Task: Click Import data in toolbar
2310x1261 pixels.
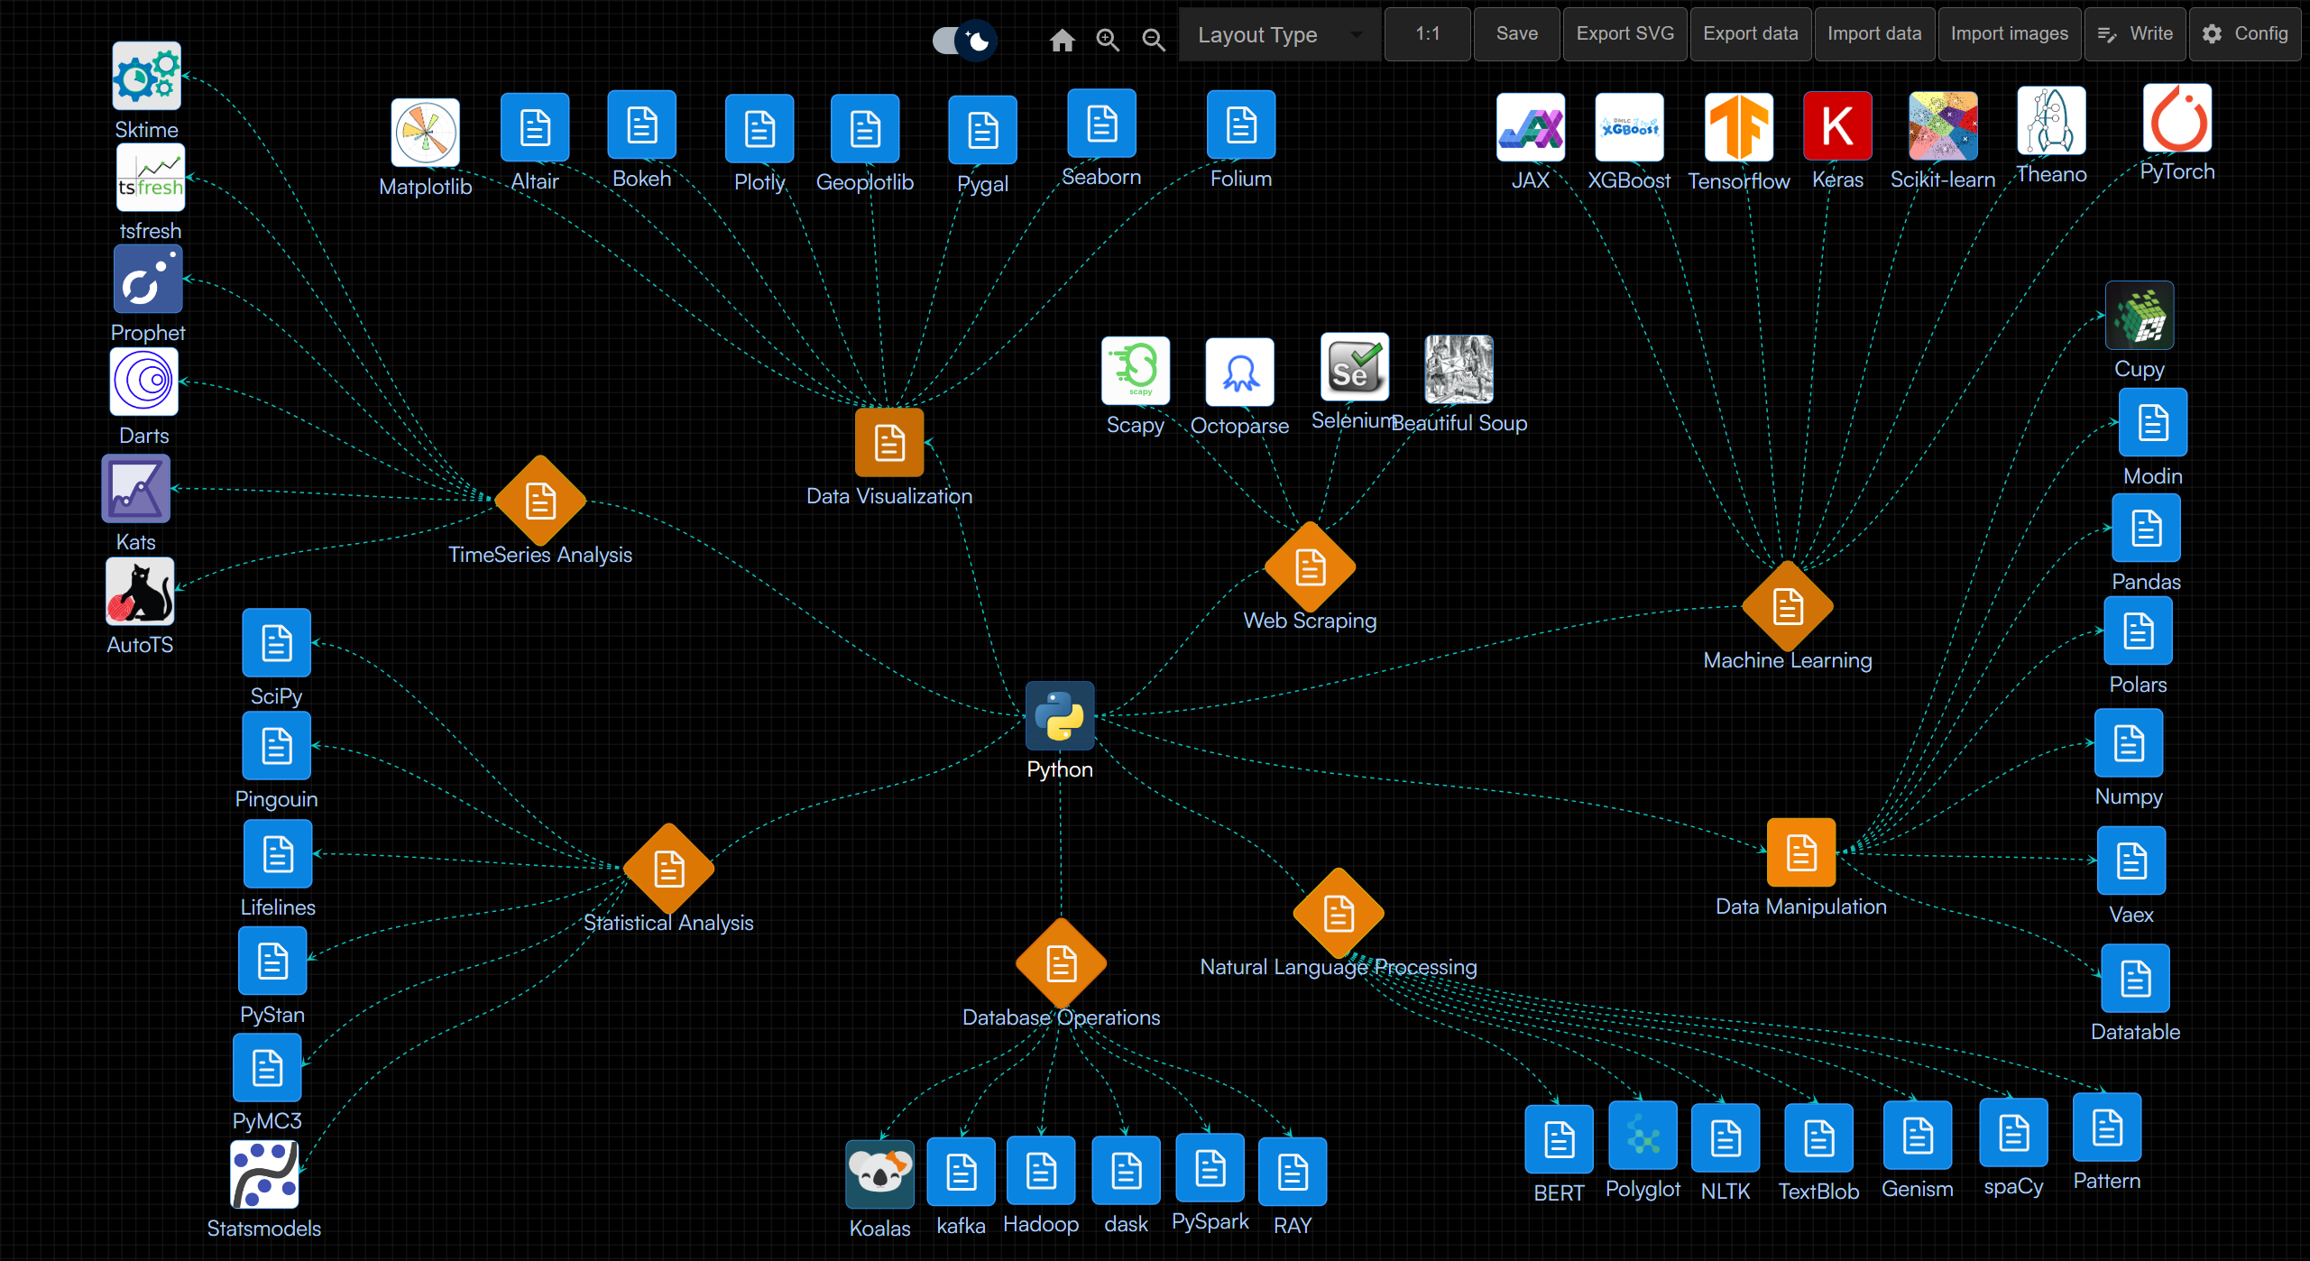Action: point(1873,34)
